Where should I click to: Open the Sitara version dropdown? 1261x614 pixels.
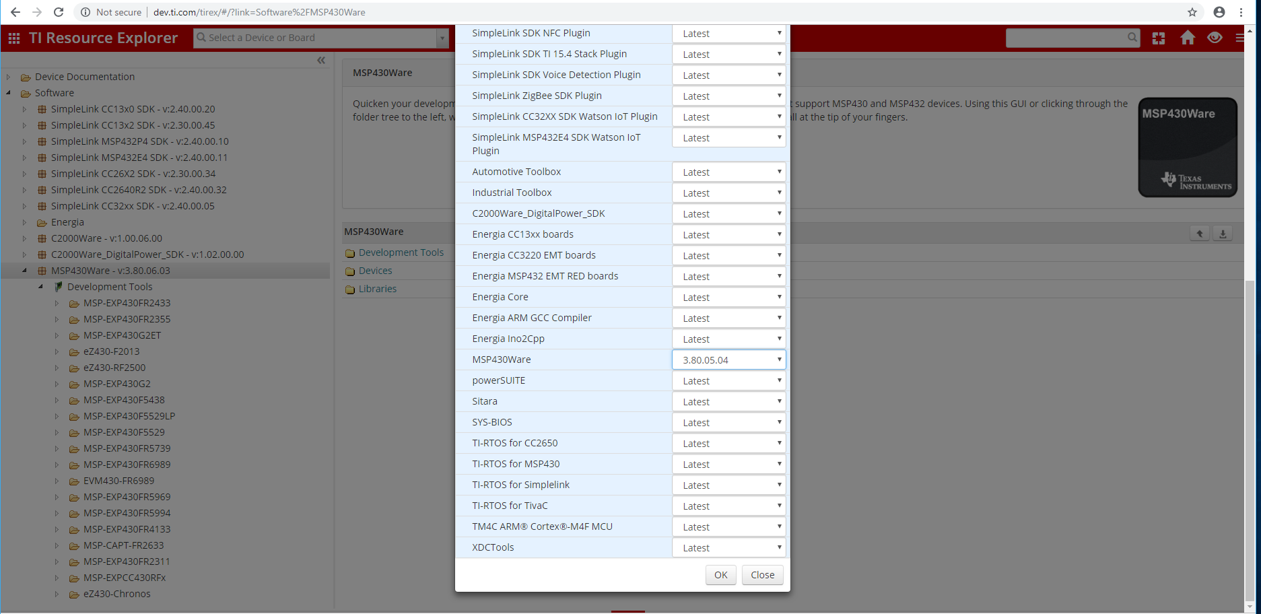point(729,402)
